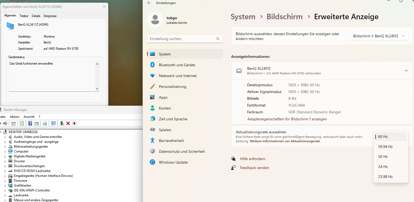Image resolution: width=414 pixels, height=202 pixels.
Task: Click Gerätestatus scrollbar down arrow
Action: tap(97, 89)
